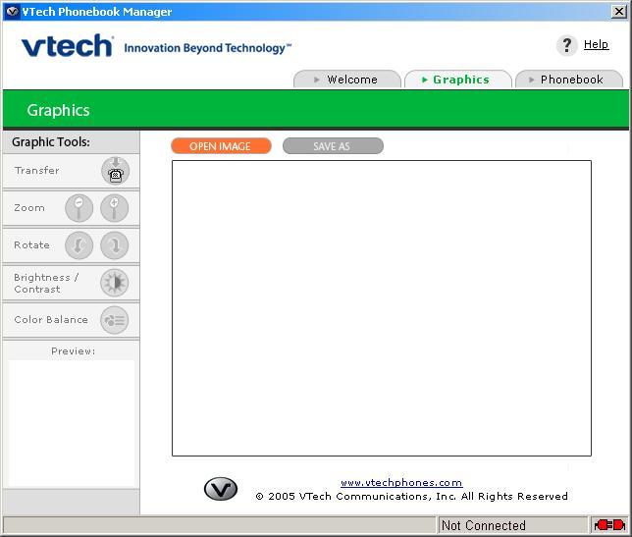Viewport: 632px width, 537px height.
Task: Click the Brightness / Contrast label
Action: click(x=46, y=283)
